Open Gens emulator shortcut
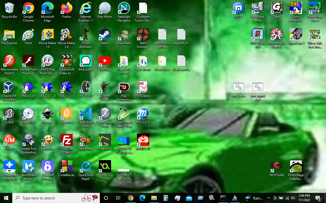Screen dimensions: 326x203 pyautogui.click(x=277, y=10)
